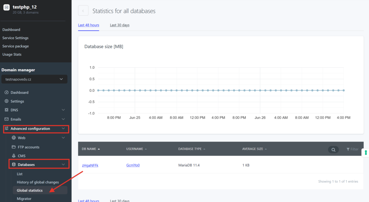
Task: Click the DNS icon
Action: 6,110
